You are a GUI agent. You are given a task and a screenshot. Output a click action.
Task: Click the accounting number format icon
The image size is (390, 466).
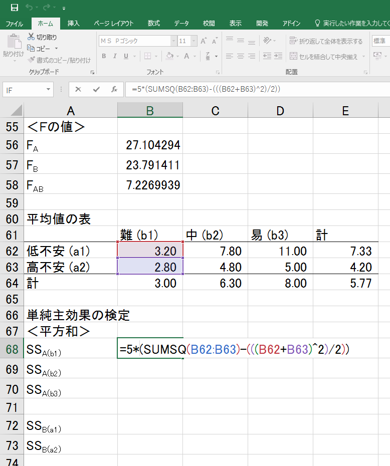[377, 56]
